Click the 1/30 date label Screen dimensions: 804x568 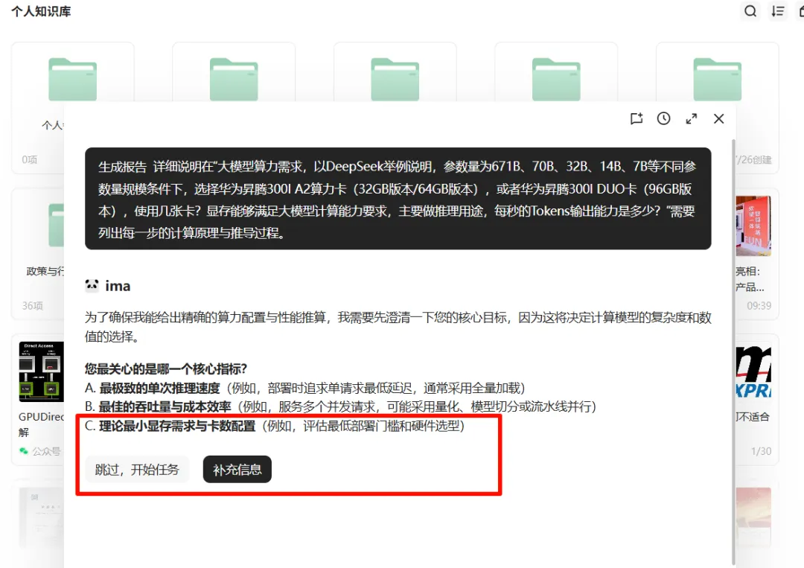point(761,451)
